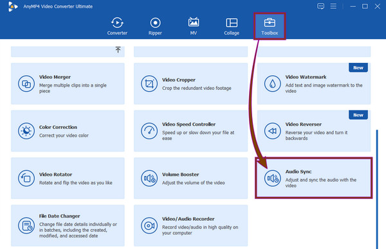Click the Color Correction sun icon
Image resolution: width=386 pixels, height=249 pixels.
[26, 131]
